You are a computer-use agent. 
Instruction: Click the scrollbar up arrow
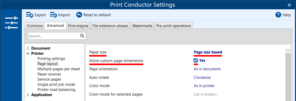288,51
